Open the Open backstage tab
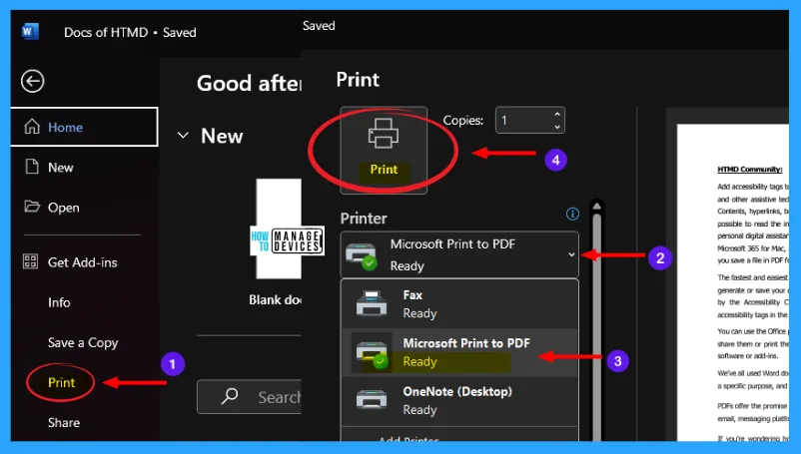Screen dimensions: 801x454 click(x=63, y=208)
